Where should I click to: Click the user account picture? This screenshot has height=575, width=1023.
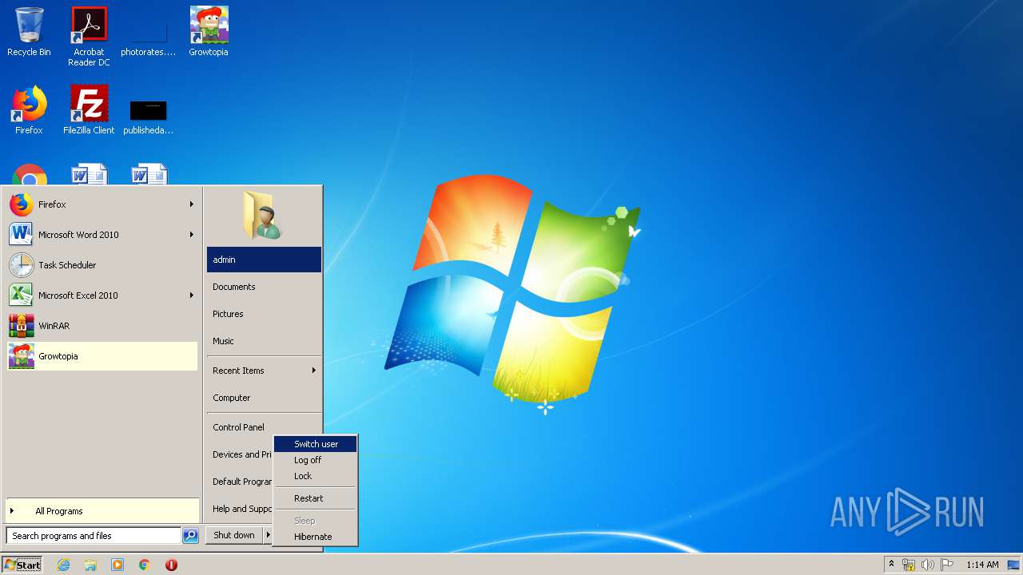(264, 215)
